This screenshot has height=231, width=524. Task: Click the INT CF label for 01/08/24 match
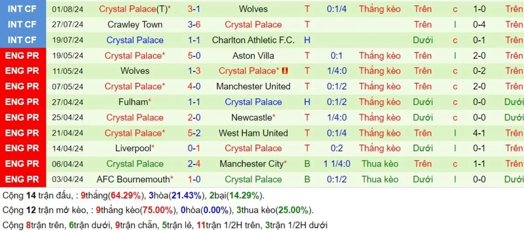22,9
